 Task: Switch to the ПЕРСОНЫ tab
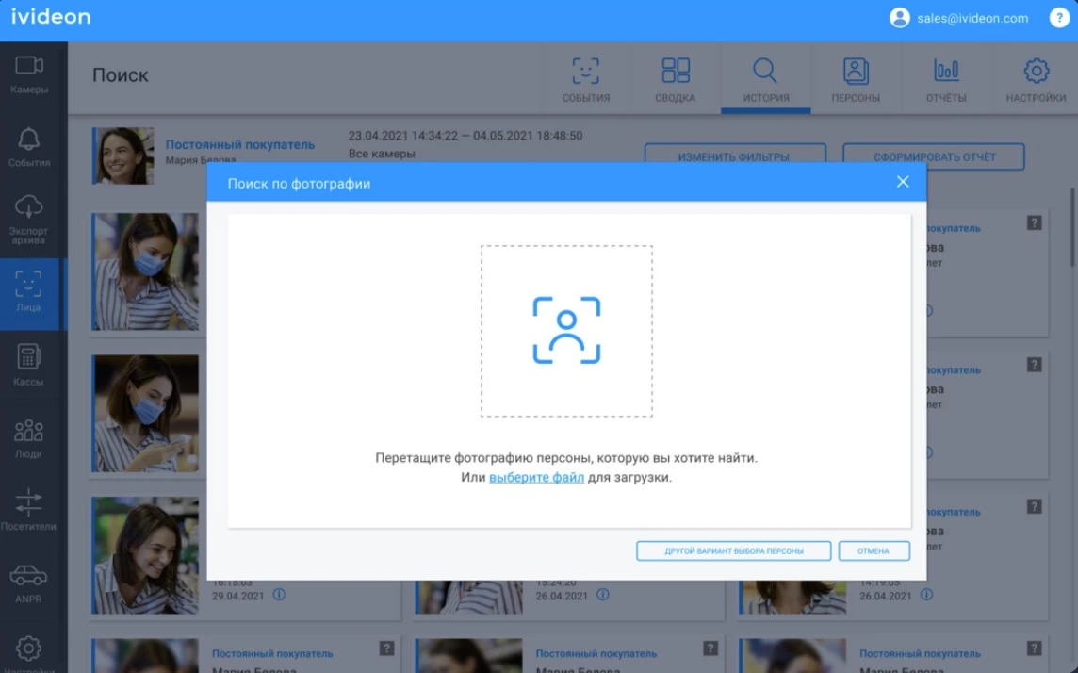pos(856,80)
